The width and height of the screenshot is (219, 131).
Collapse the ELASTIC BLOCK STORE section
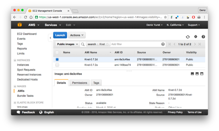coord(15,103)
